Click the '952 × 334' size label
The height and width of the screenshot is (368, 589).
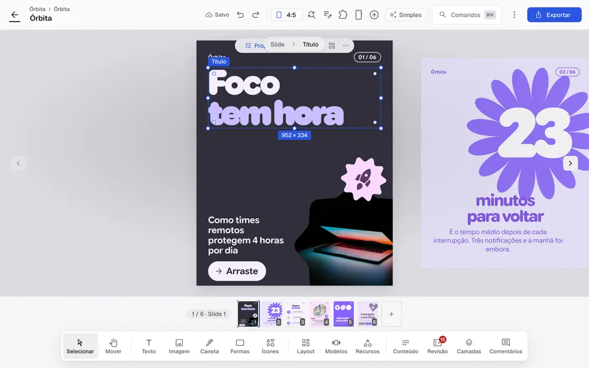point(294,135)
